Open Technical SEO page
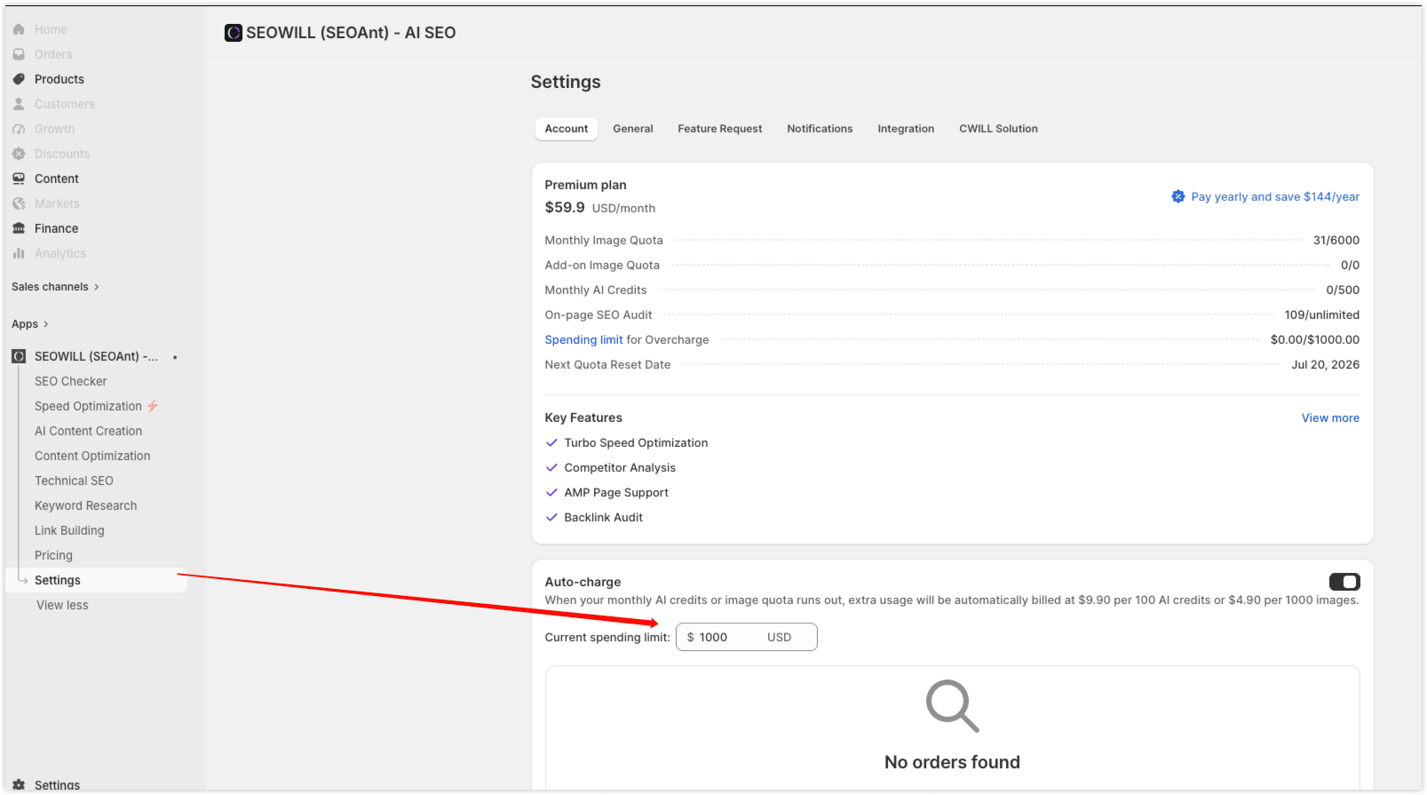 point(74,481)
